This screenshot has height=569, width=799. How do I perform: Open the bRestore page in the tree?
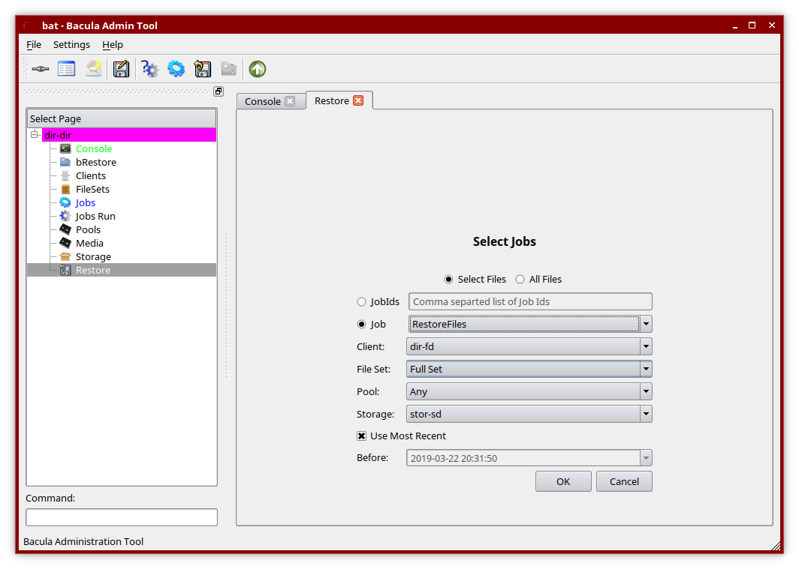[x=95, y=162]
